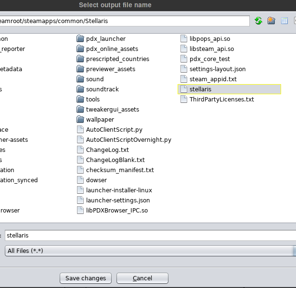Select AutoClientScriptOvernight.py file name
This screenshot has width=296, height=288.
point(129,139)
